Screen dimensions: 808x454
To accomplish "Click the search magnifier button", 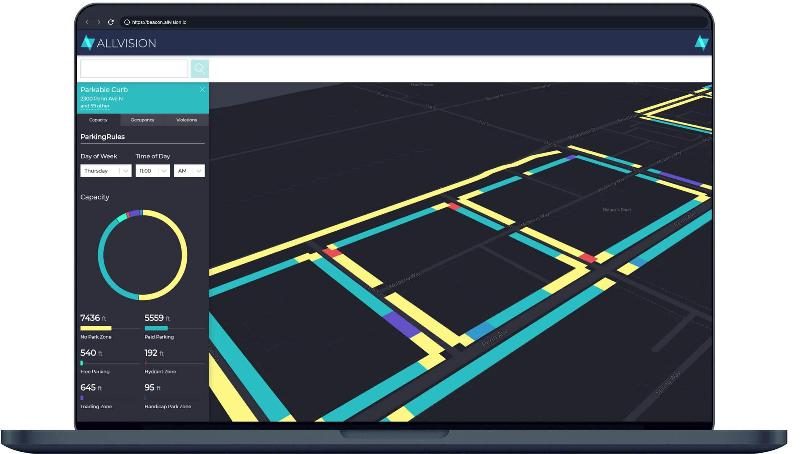I will [x=199, y=69].
